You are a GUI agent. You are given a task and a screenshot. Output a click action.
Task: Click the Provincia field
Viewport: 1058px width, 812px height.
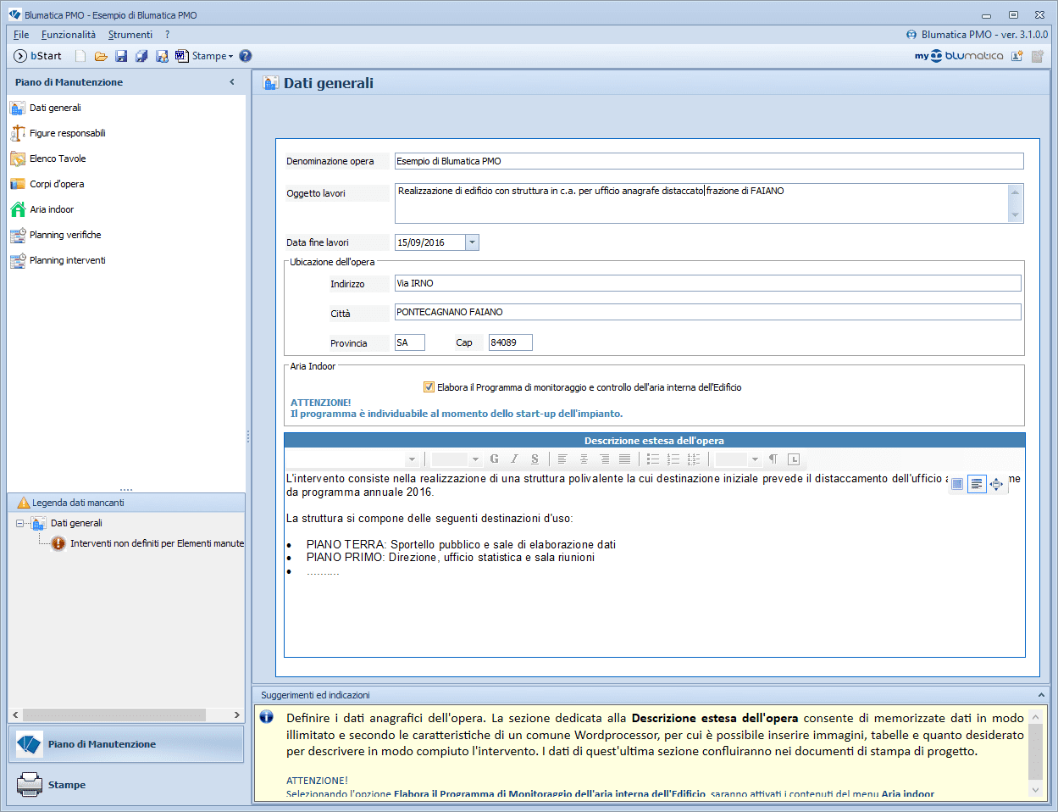click(410, 342)
